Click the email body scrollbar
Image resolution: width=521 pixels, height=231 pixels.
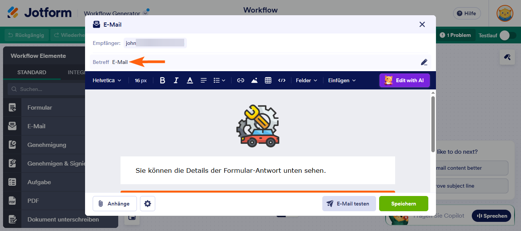pyautogui.click(x=433, y=124)
